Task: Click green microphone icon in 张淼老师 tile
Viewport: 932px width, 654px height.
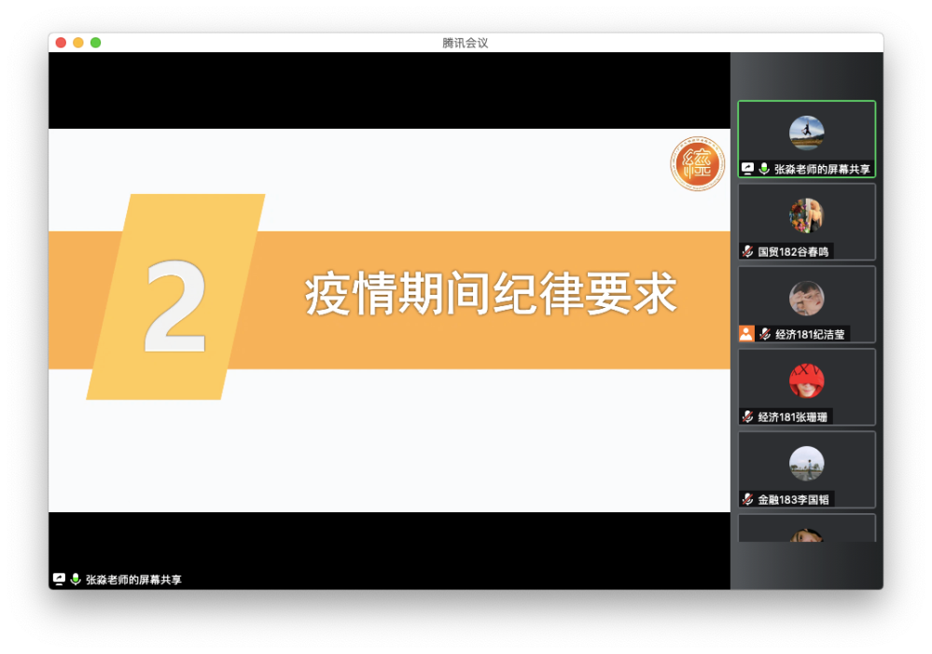Action: pyautogui.click(x=764, y=169)
